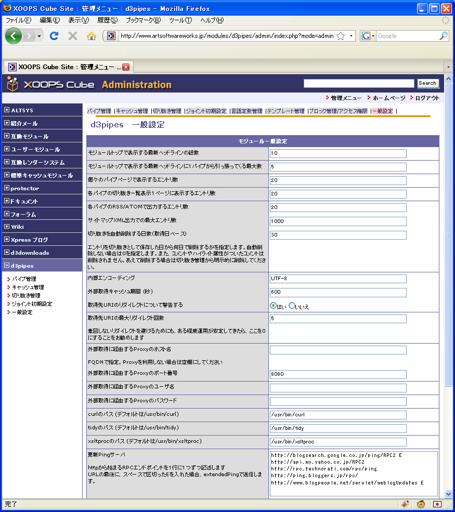Close the XOOPS Cube Site tab
Viewport: 455px width, 512px height.
[x=125, y=67]
